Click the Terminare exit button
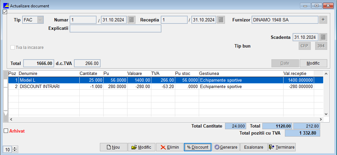This screenshot has width=337, height=155. pos(282,147)
